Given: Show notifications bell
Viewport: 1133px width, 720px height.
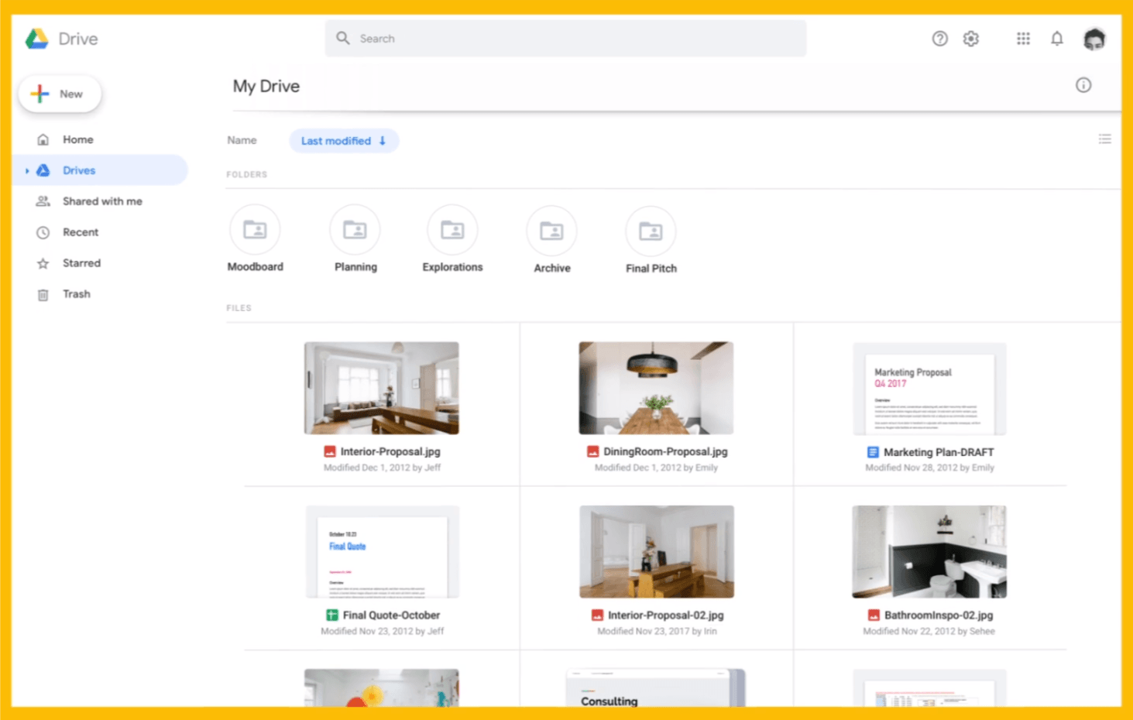Looking at the screenshot, I should [x=1057, y=39].
